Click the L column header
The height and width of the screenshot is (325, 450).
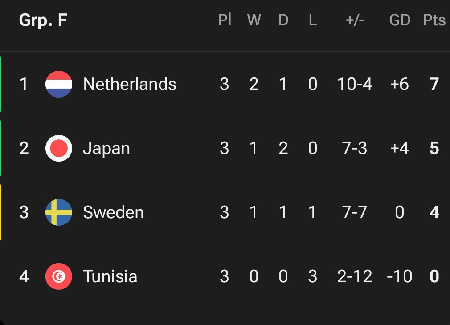[x=312, y=20]
